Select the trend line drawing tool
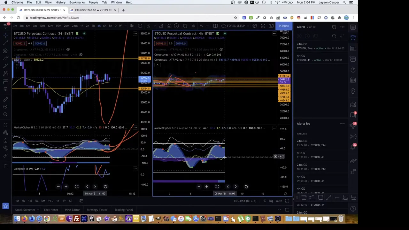The height and width of the screenshot is (230, 409). coord(5,42)
